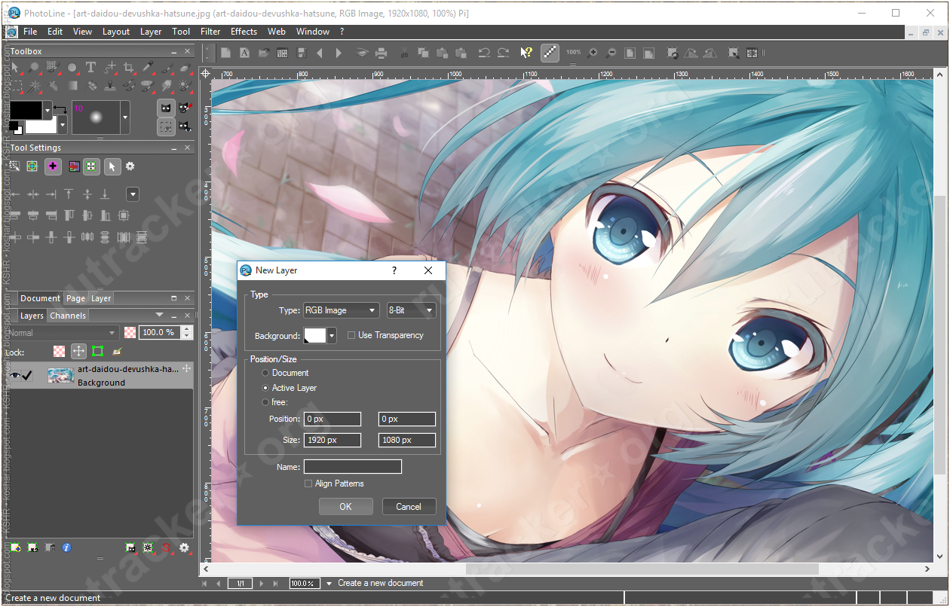Click the Background color swatch in dialog

(315, 335)
